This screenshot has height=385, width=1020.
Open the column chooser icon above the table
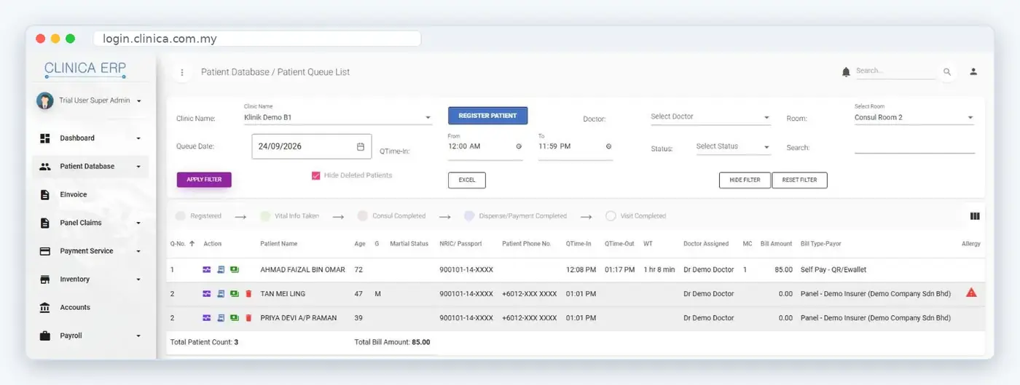[x=975, y=216]
